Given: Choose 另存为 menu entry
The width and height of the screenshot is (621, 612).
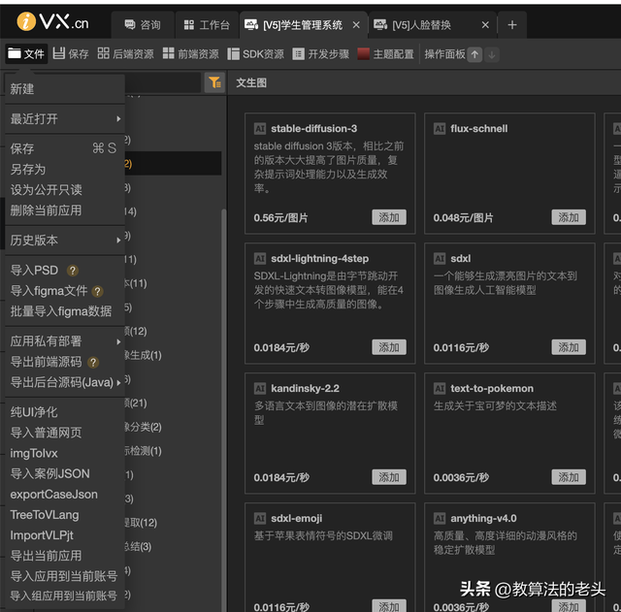Looking at the screenshot, I should click(65, 169).
